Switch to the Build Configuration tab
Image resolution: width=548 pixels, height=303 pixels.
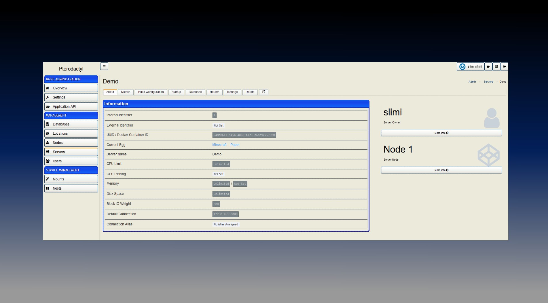[151, 92]
